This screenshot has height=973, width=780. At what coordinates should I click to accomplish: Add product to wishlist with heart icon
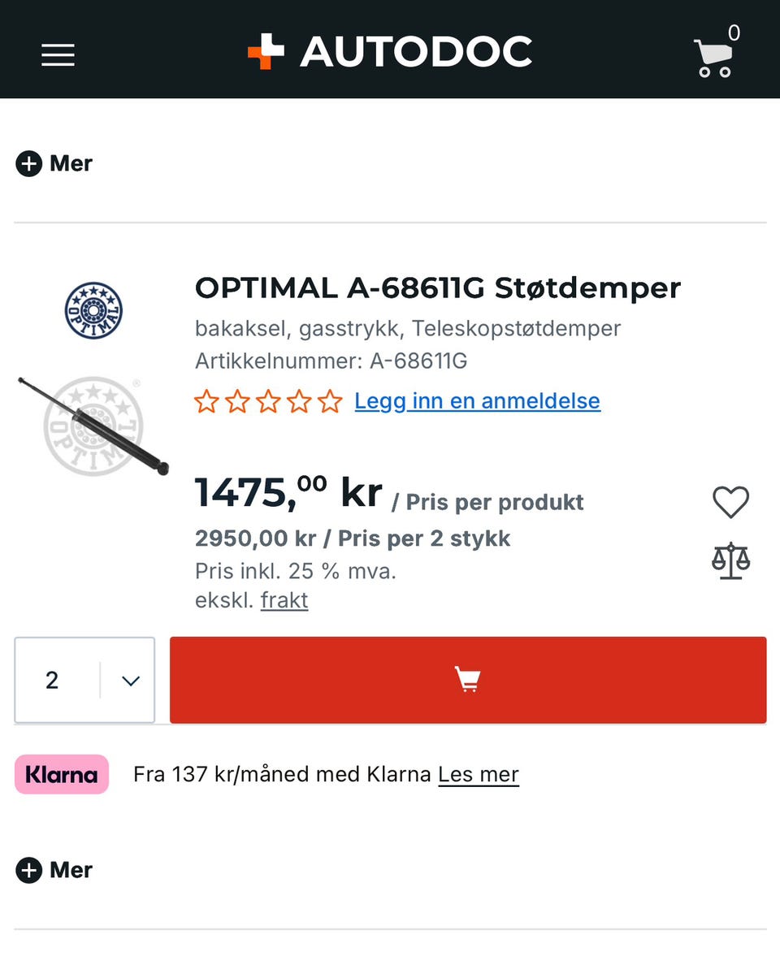click(x=730, y=501)
